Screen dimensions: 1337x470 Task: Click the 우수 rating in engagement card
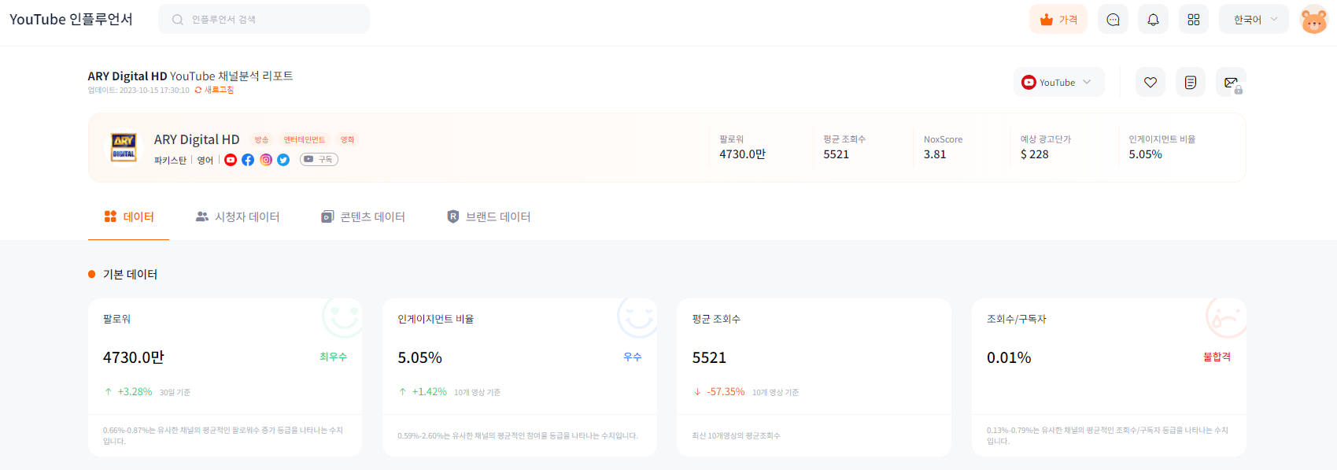click(x=633, y=357)
